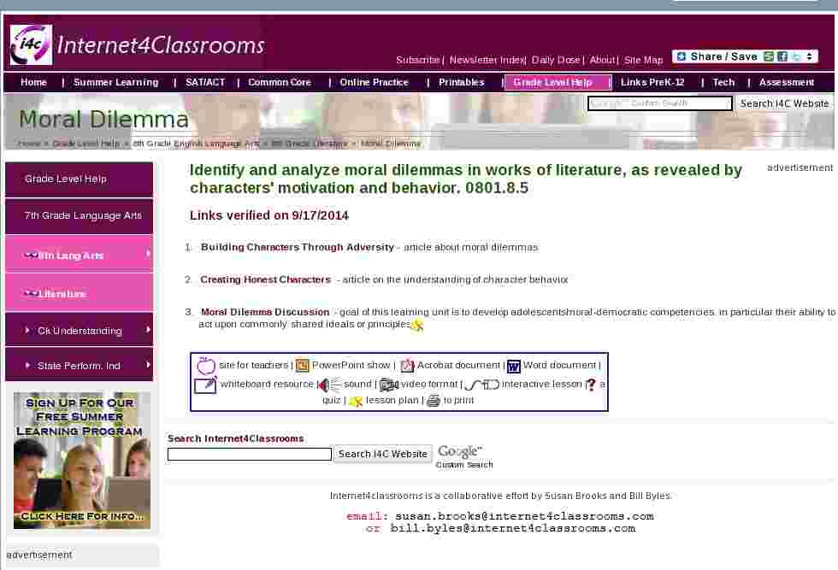
Task: Click the PowerPoint show legend icon
Action: (x=303, y=366)
